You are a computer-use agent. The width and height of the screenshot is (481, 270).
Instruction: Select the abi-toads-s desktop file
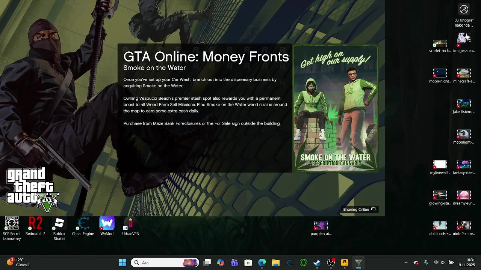[440, 228]
